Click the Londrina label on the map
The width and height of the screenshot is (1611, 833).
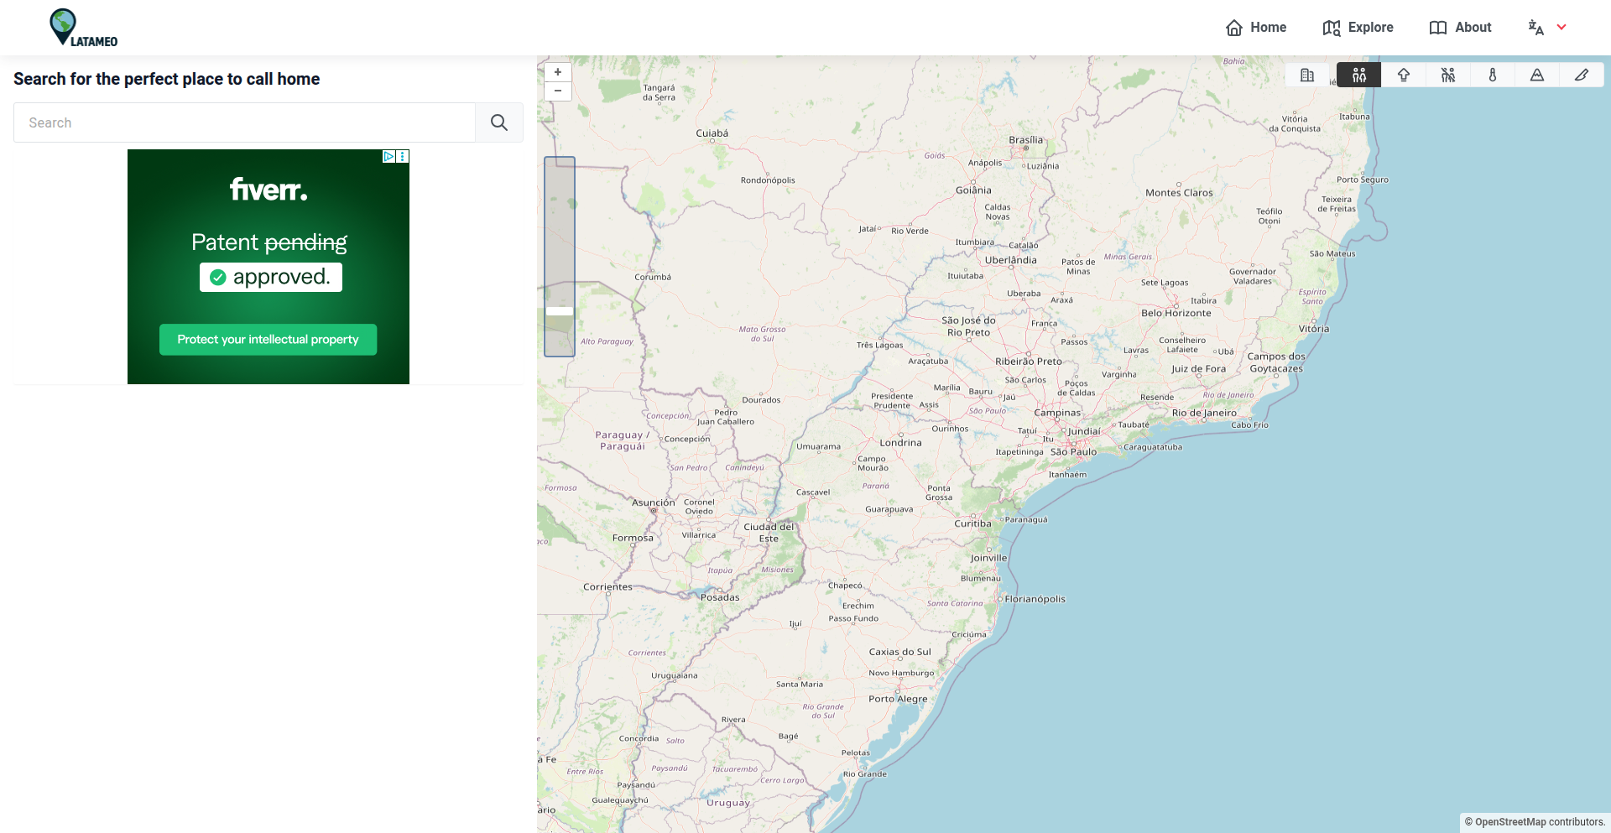(900, 443)
